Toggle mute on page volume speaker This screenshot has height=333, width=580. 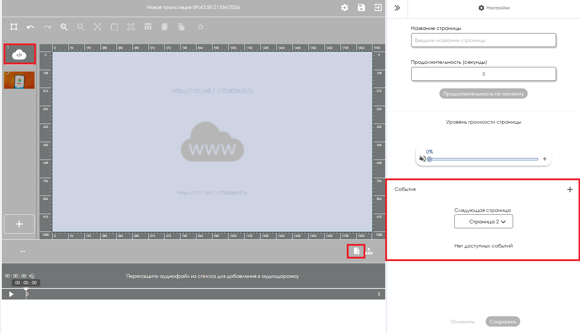pyautogui.click(x=422, y=159)
